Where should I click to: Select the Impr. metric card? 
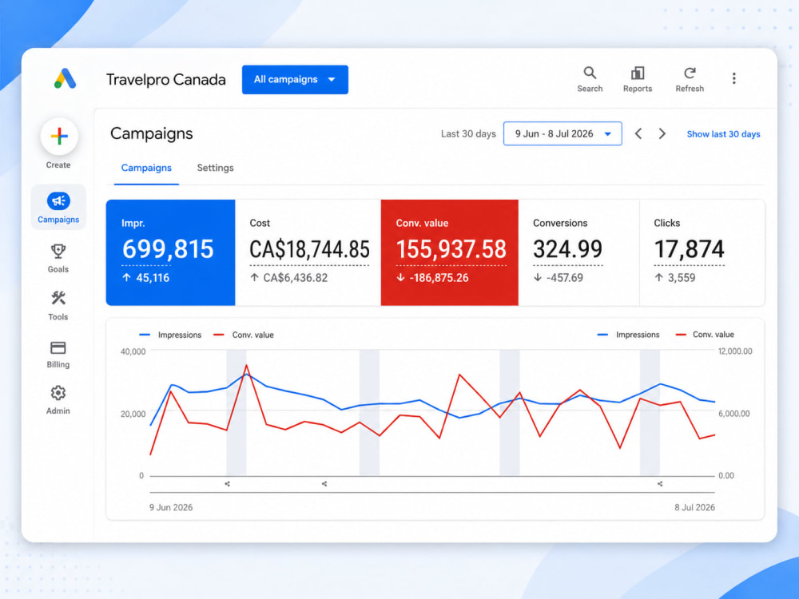point(170,252)
